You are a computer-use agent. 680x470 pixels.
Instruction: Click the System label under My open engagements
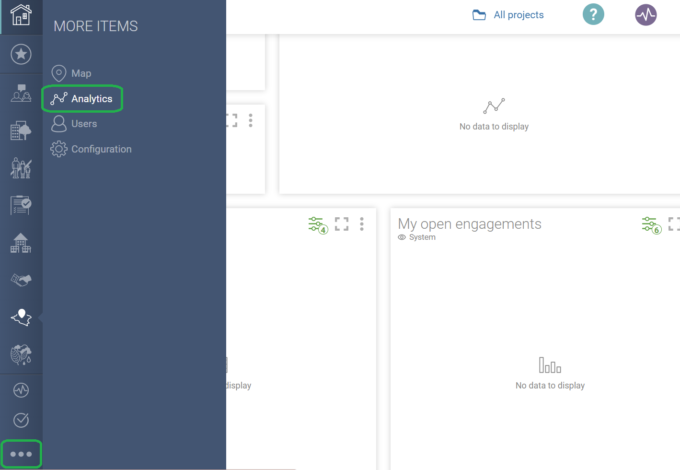coord(422,237)
